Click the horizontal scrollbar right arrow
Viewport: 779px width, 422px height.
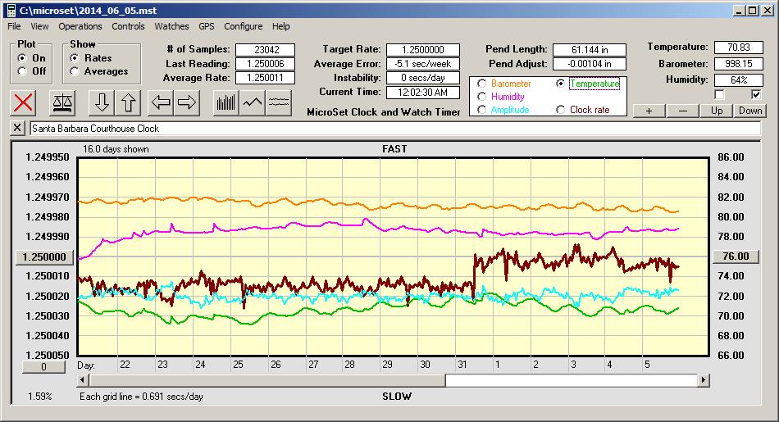[704, 380]
